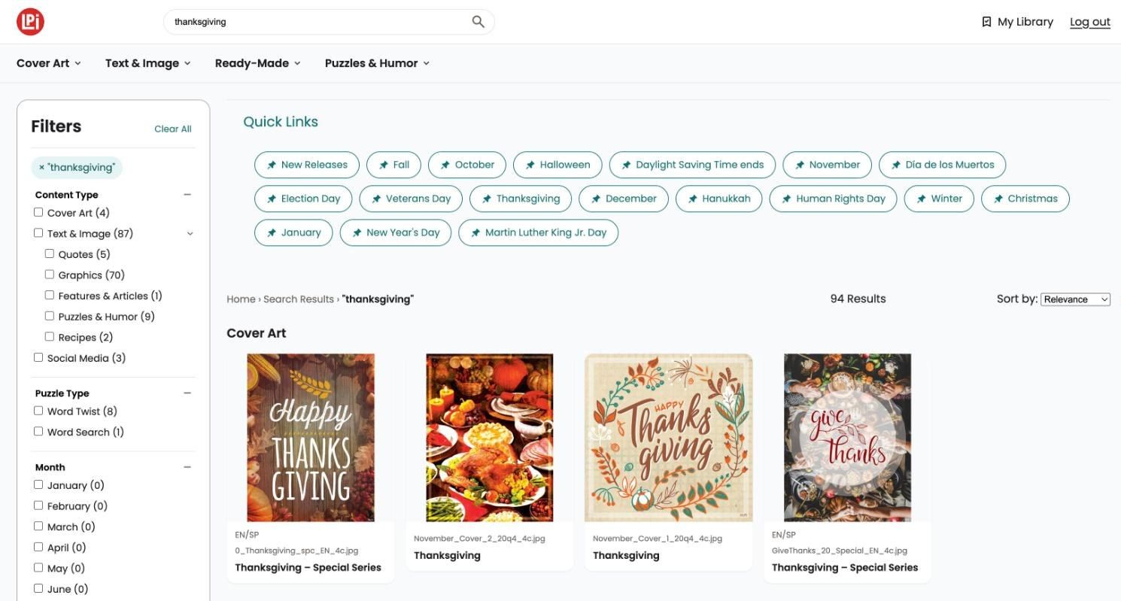
Task: Select the Thanksgiving quick link
Action: point(521,199)
